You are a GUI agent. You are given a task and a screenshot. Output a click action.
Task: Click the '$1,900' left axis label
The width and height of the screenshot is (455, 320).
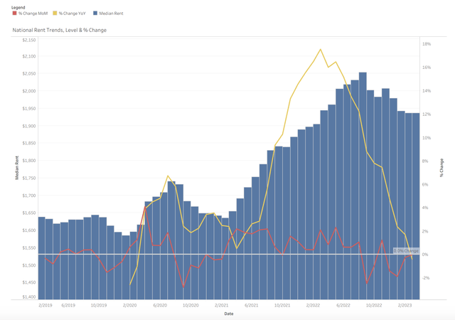pos(29,126)
